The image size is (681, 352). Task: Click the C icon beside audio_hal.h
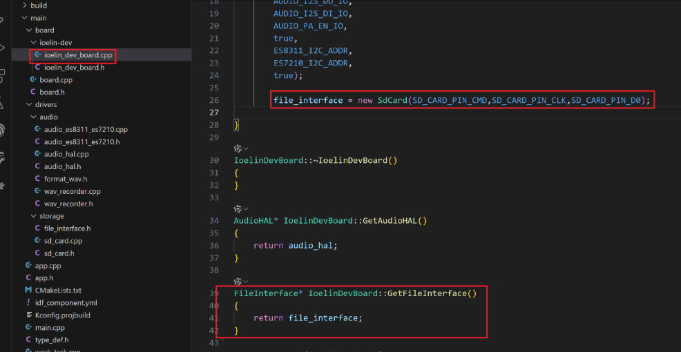(37, 166)
